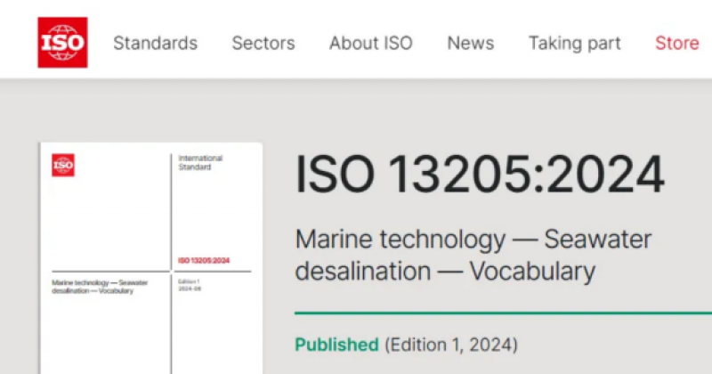Select the 'Marine technology — Seawater' subtitle line
The image size is (712, 374).
point(473,239)
